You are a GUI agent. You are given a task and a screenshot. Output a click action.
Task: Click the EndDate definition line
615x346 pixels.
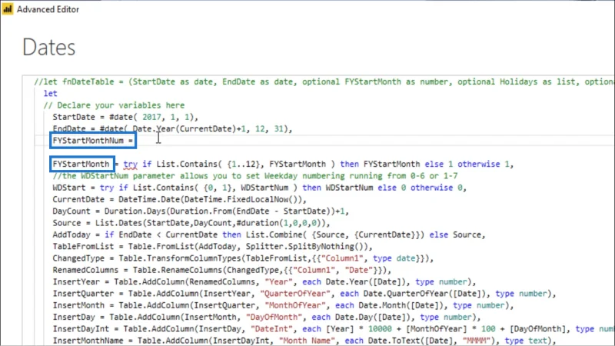[x=172, y=128]
